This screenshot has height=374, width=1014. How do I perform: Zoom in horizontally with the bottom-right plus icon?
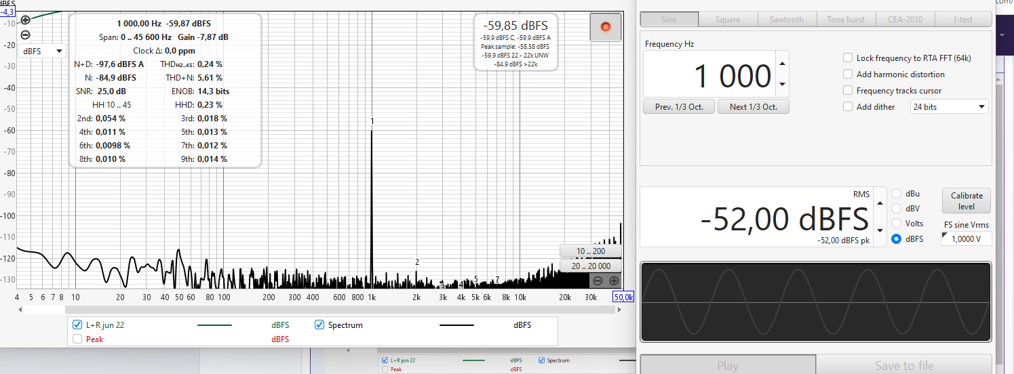[x=614, y=280]
